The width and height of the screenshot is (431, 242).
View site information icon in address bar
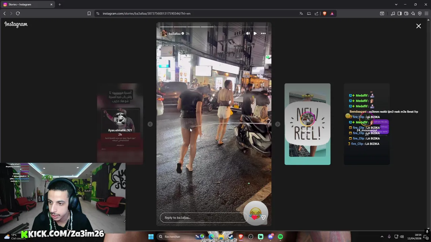tap(98, 13)
